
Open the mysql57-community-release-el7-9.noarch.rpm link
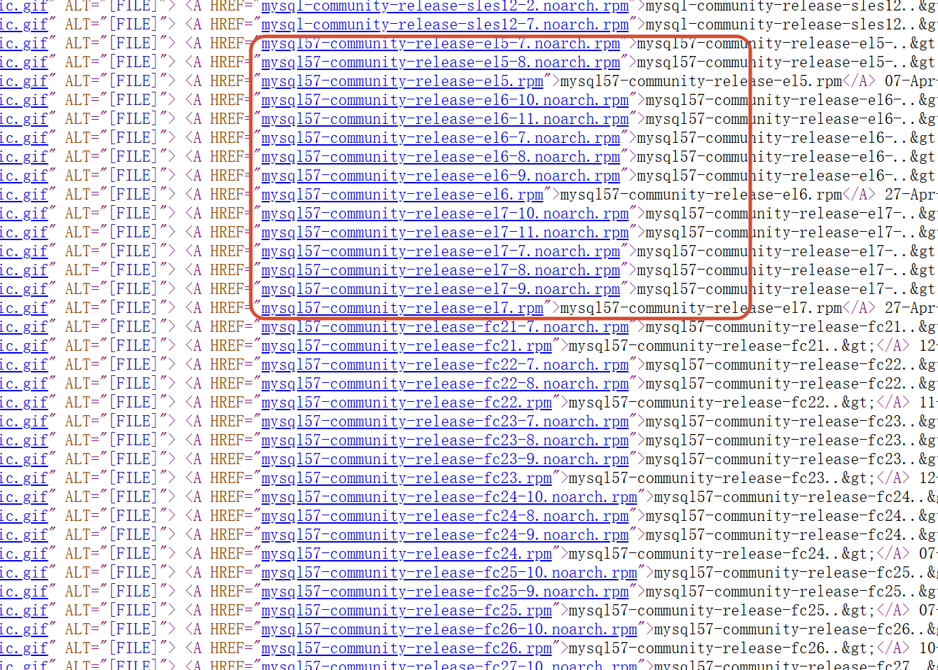[x=441, y=289]
